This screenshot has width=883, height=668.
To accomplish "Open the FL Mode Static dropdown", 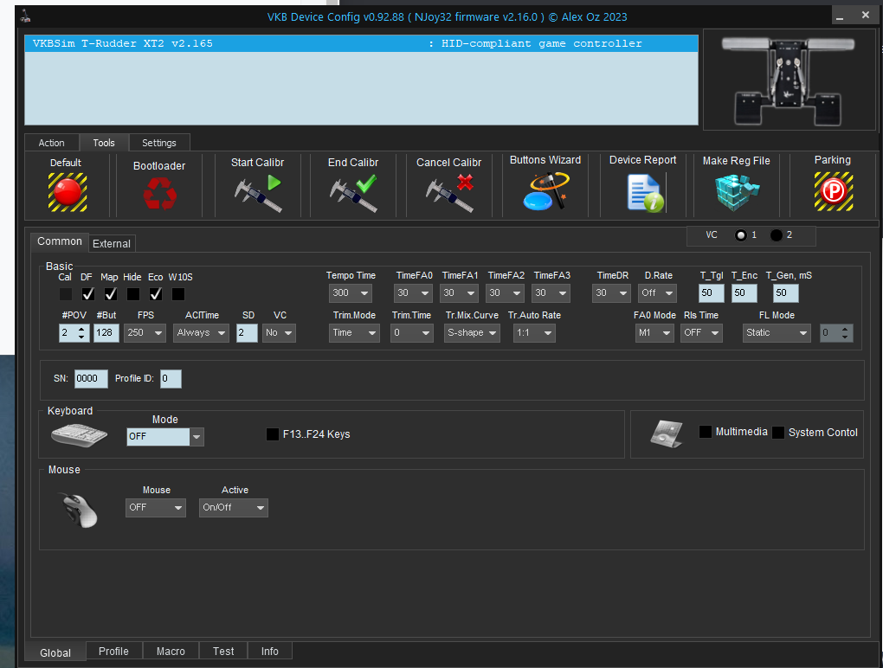I will (x=777, y=332).
